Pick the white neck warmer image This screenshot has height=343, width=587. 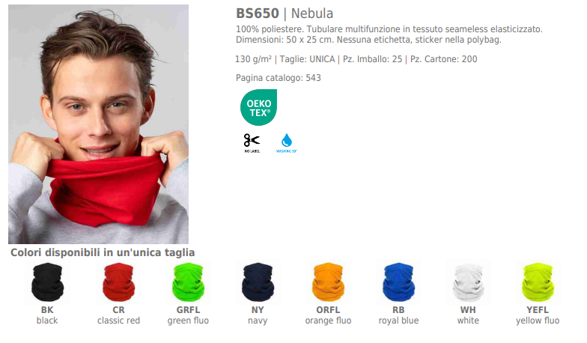469,282
